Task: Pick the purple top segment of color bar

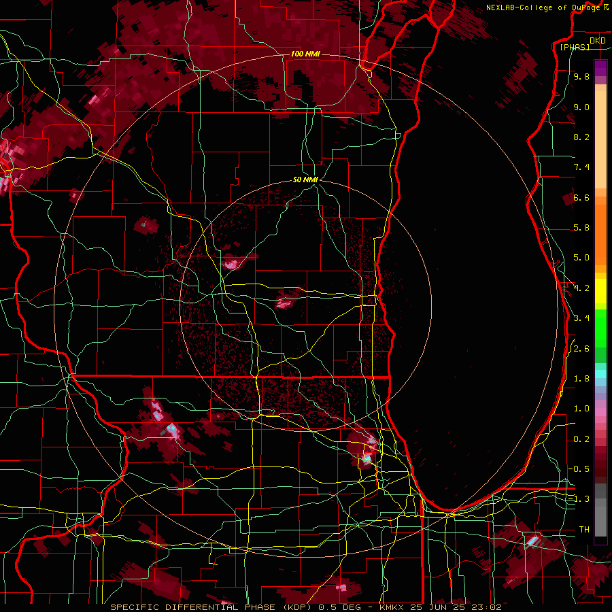Action: point(600,68)
